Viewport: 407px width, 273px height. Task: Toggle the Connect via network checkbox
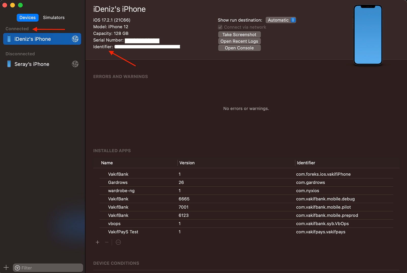220,27
